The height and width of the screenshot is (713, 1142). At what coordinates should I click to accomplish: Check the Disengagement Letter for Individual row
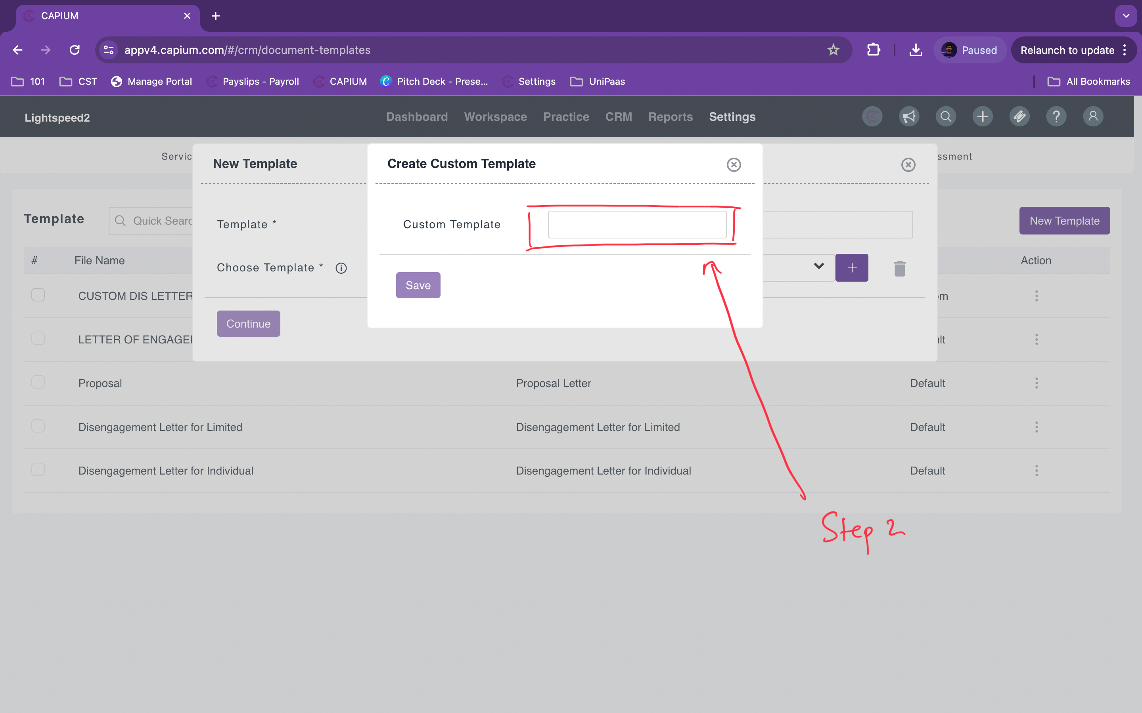click(38, 470)
